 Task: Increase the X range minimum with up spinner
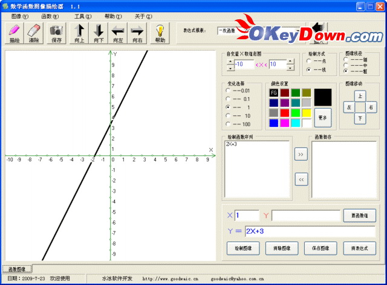(x=230, y=61)
